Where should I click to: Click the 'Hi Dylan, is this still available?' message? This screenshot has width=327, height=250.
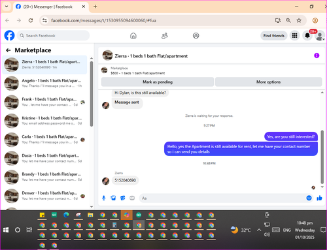click(x=140, y=93)
